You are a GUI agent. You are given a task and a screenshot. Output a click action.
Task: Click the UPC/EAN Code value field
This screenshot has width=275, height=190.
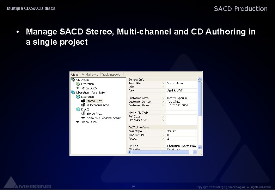181,120
